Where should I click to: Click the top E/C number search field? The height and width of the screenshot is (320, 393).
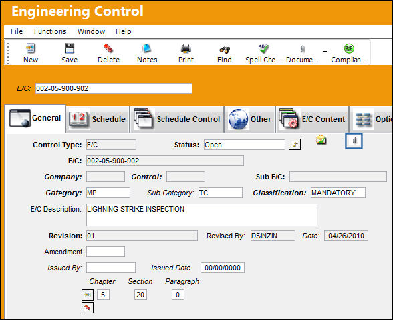114,88
